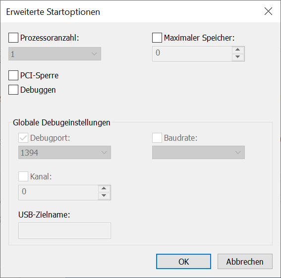Close the Erweiterte Startoptionen dialog
Image resolution: width=281 pixels, height=278 pixels.
[268, 11]
